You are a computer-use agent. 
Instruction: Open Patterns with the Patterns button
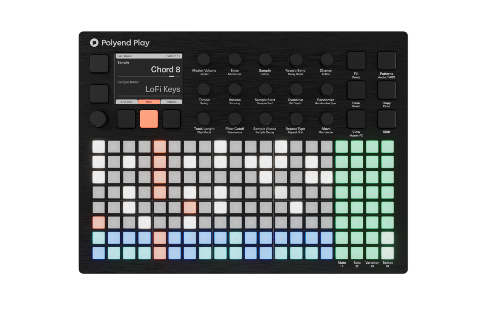[x=386, y=61]
